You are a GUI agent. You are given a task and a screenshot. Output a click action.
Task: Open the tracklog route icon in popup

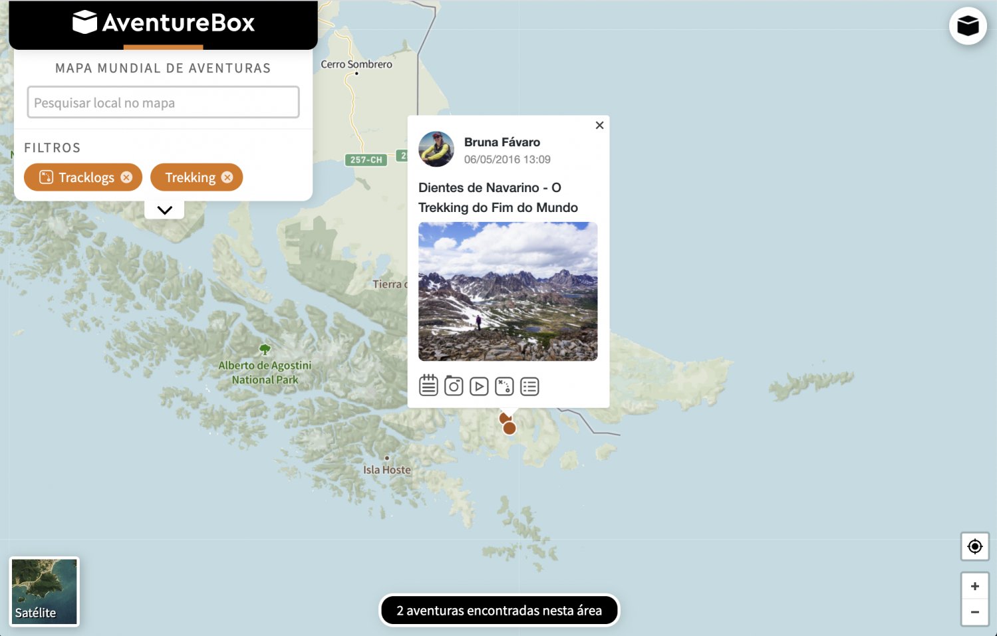[504, 386]
